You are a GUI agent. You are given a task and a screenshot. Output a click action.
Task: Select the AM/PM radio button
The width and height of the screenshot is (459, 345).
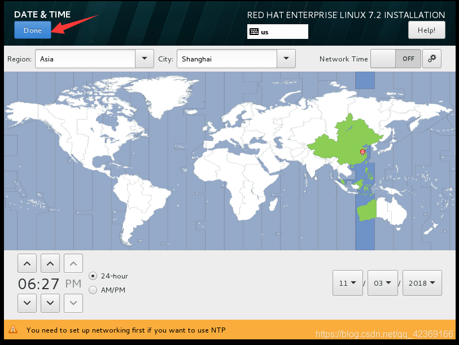(x=93, y=290)
